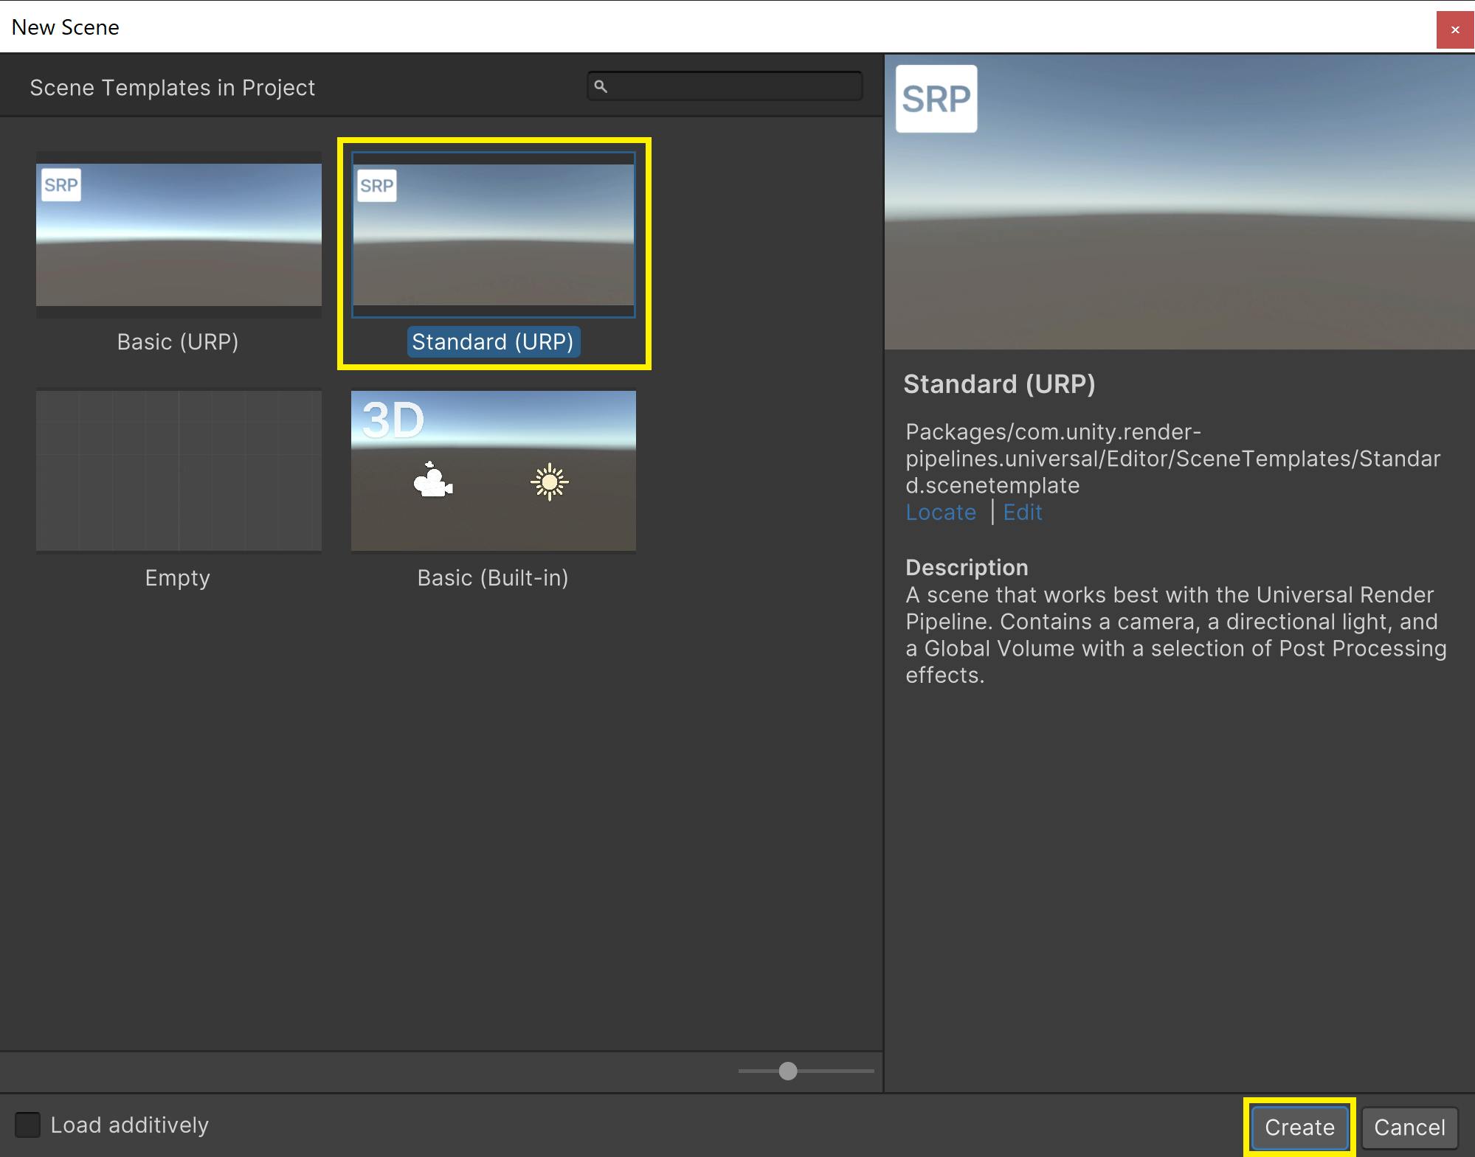
Task: Open the Locate link
Action: 941,512
